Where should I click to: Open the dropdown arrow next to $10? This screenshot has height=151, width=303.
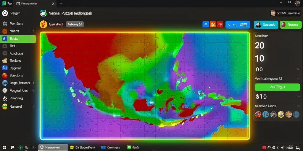[x=298, y=96]
